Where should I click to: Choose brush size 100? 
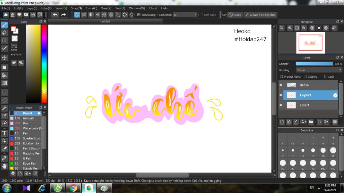323,165
